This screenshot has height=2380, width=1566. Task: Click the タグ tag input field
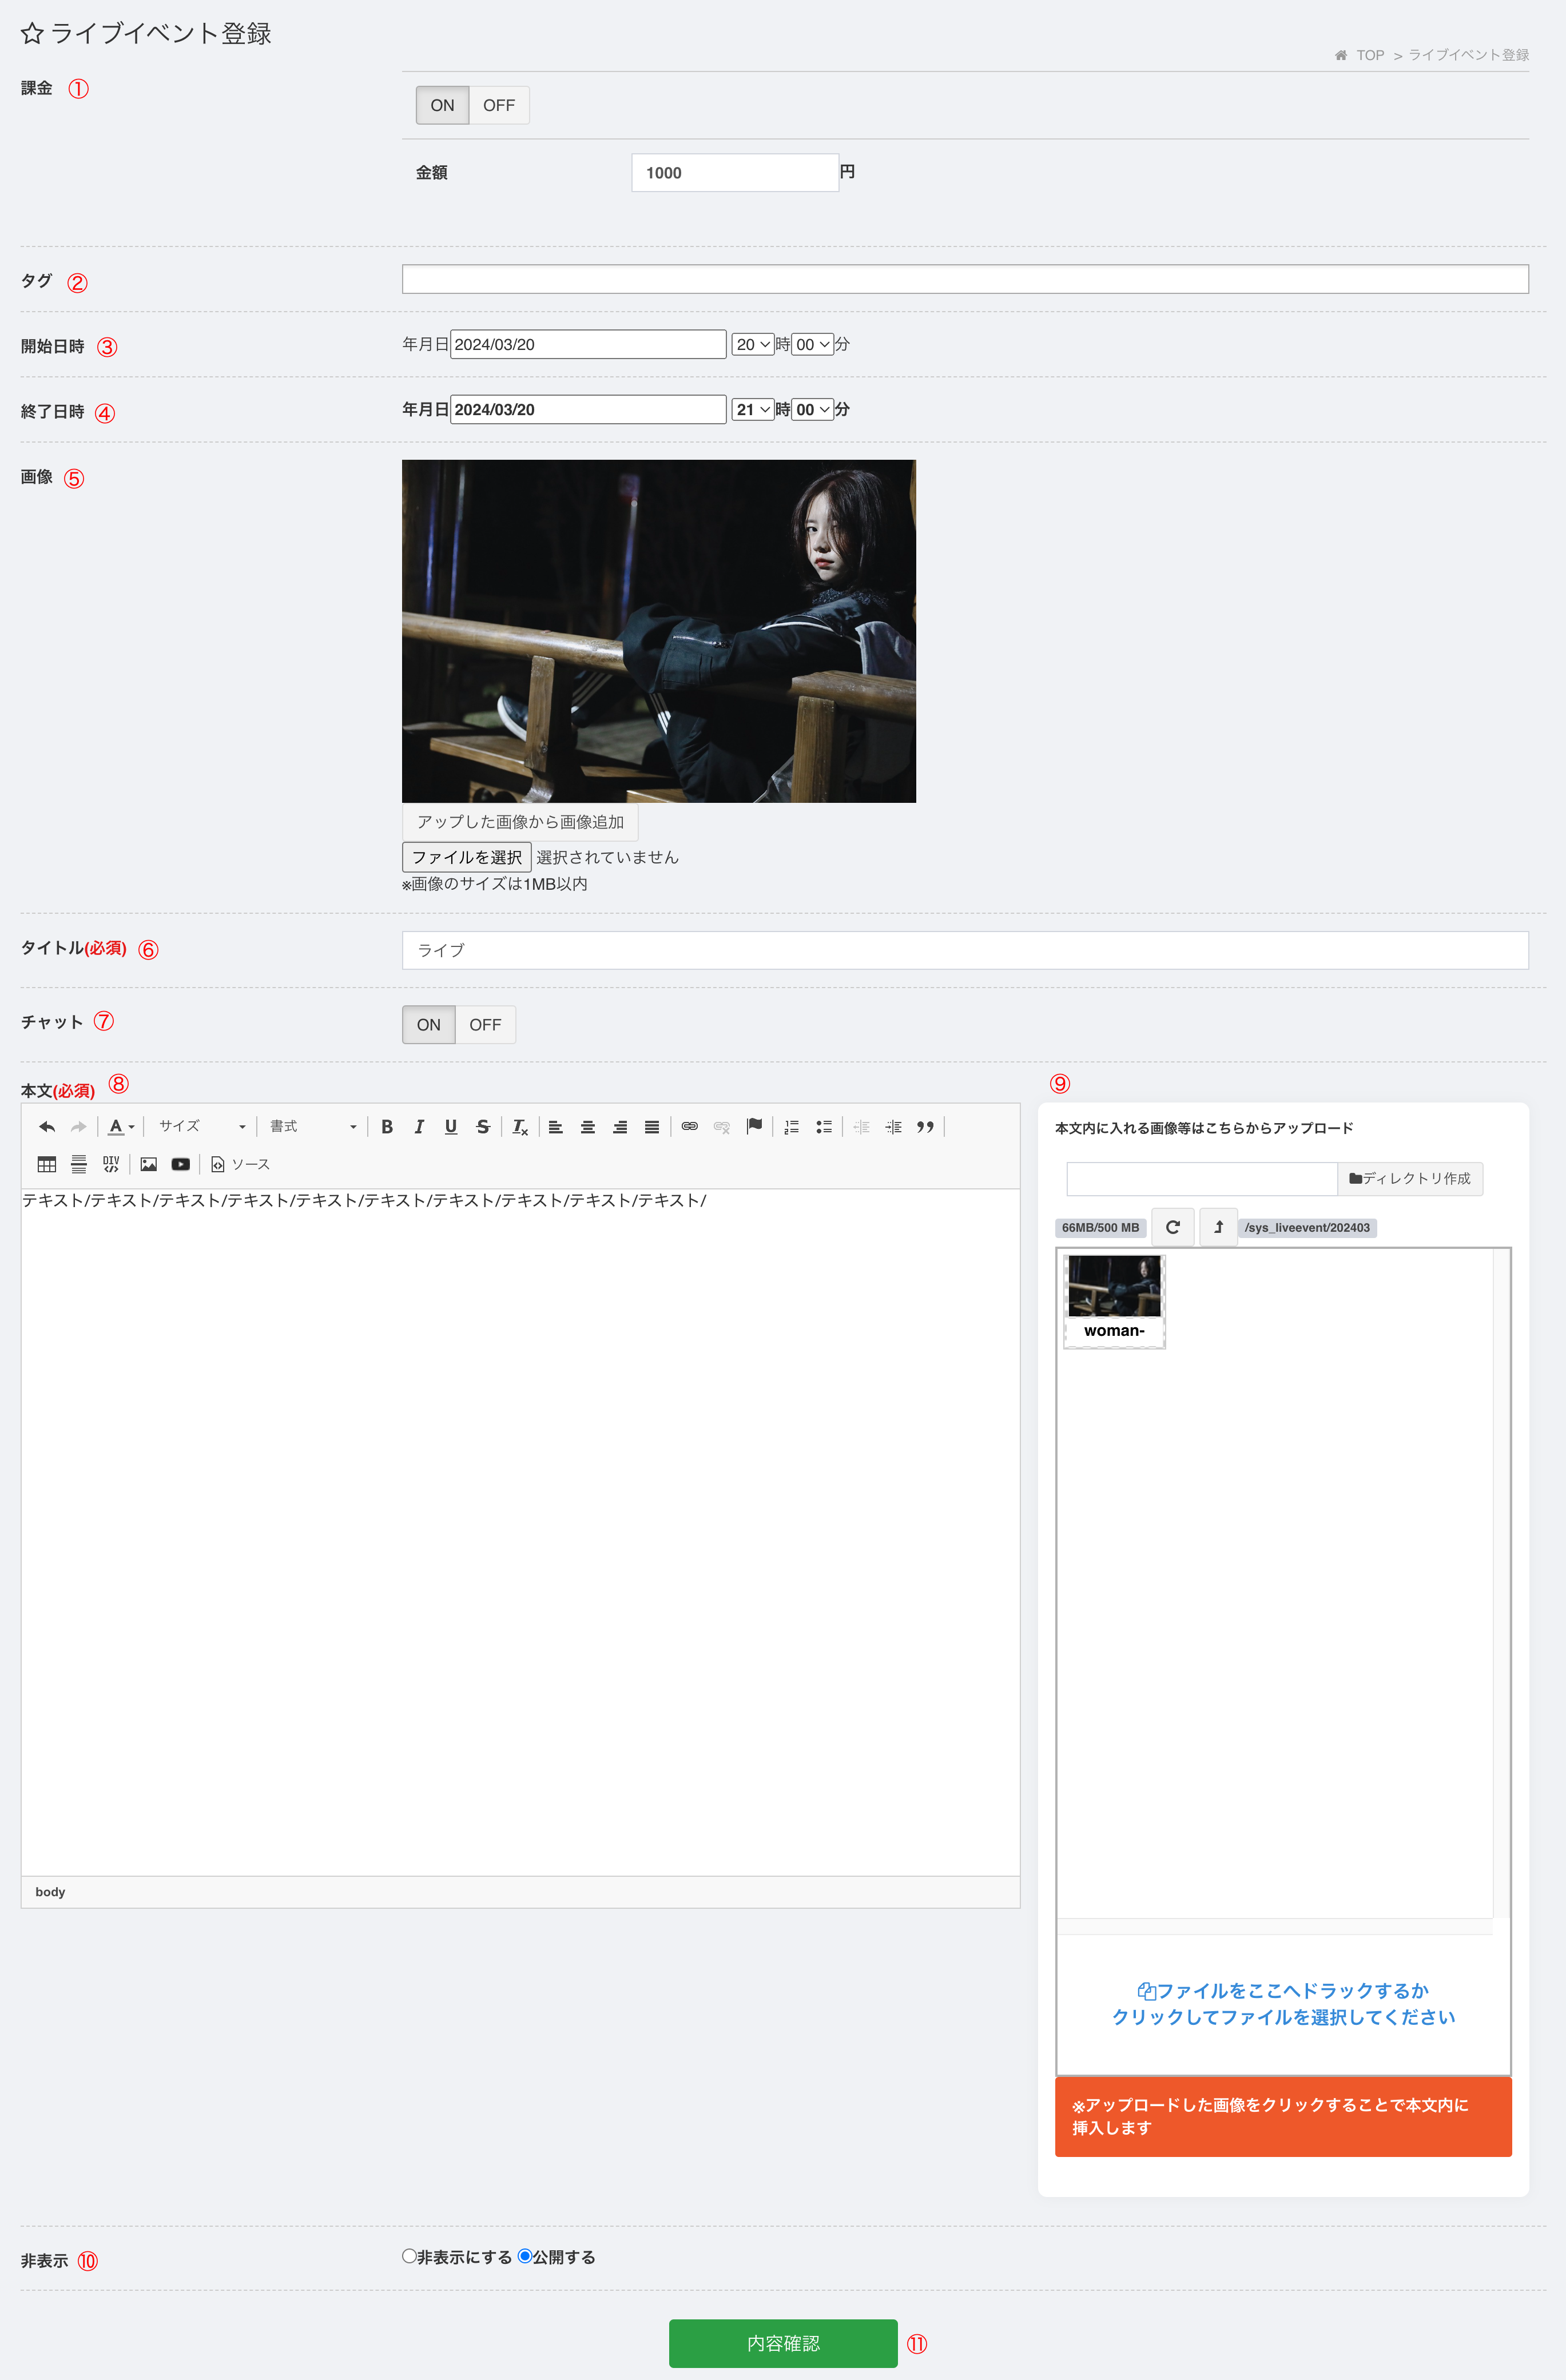[x=965, y=279]
